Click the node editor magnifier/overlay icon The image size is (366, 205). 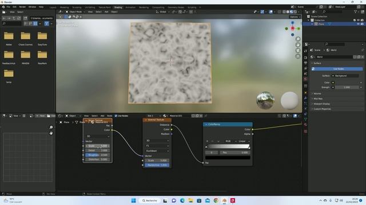coord(295,116)
